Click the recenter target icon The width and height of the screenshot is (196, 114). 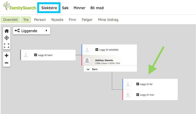coord(7,38)
